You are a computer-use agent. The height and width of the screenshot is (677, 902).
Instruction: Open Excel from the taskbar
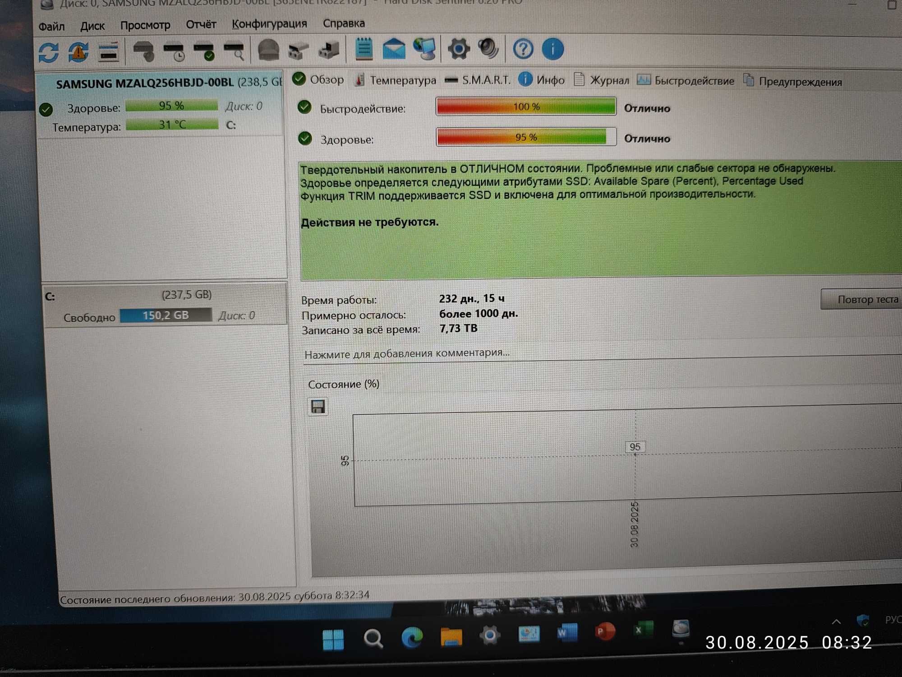pyautogui.click(x=643, y=630)
